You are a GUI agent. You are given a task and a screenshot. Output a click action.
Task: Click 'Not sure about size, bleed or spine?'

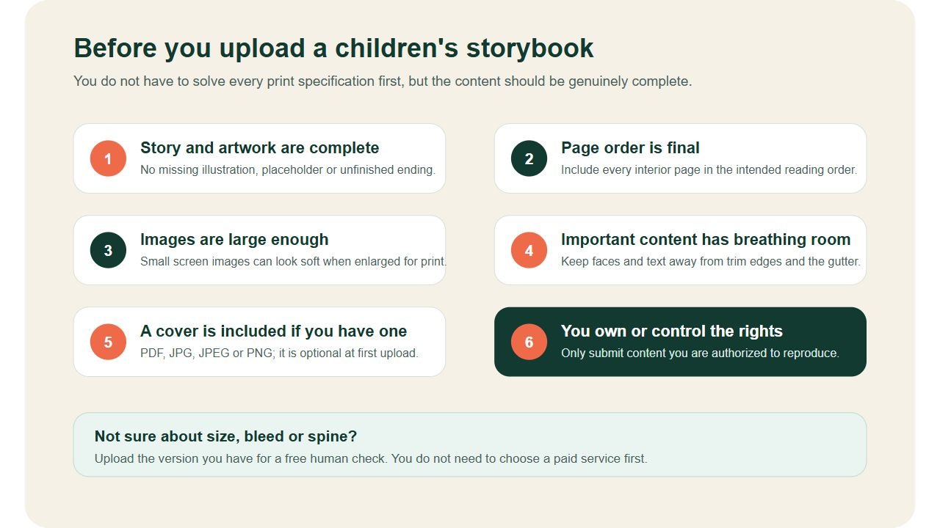click(225, 436)
